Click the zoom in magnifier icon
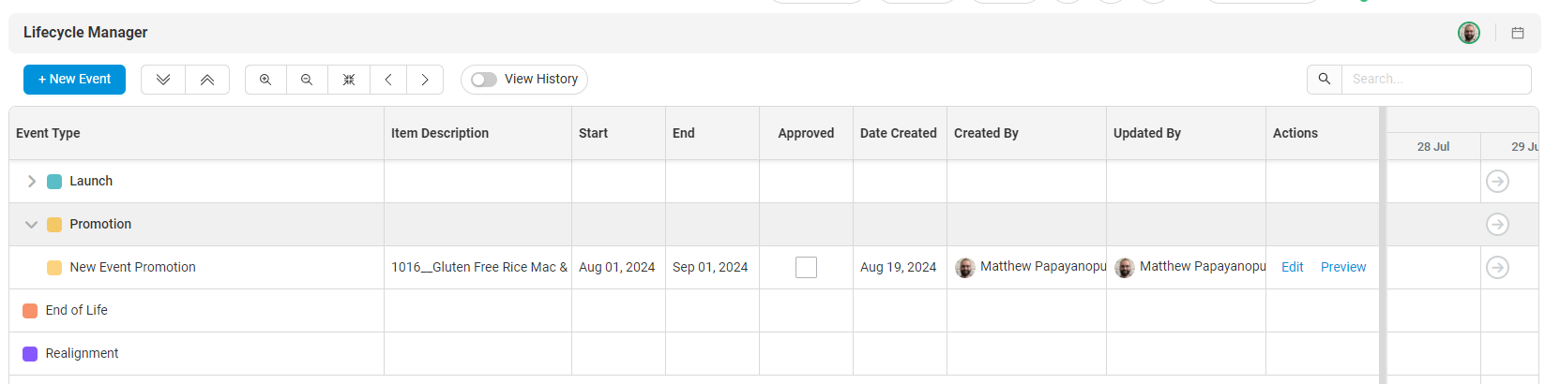 [265, 80]
